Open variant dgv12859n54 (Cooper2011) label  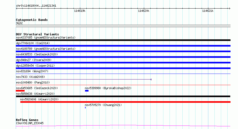[35, 66]
